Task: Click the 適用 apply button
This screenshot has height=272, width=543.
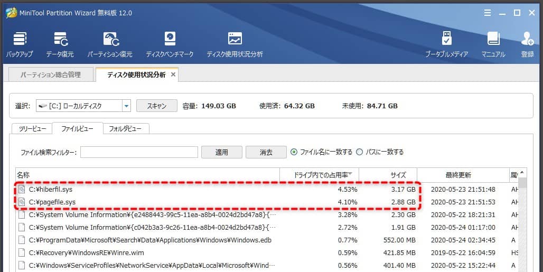Action: pos(222,152)
